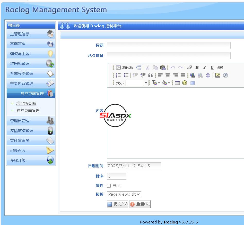Toggle Strikethrough ABC formatting
Screen dimensions: 244x225
tap(220, 68)
